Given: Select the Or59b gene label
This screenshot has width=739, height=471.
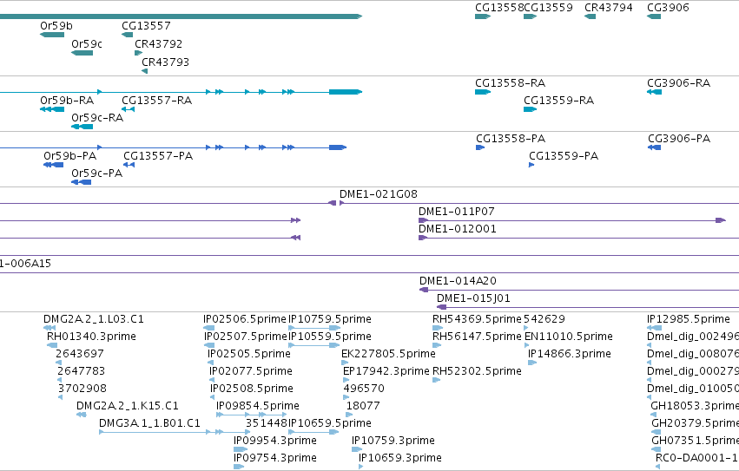Looking at the screenshot, I should pyautogui.click(x=56, y=26).
